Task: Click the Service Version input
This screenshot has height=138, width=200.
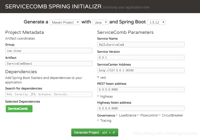Action: click(x=141, y=57)
